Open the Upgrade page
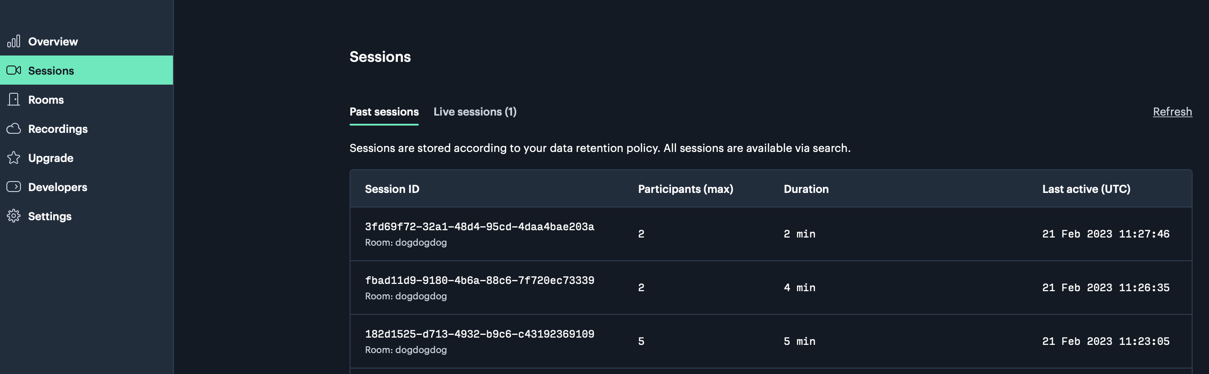This screenshot has height=374, width=1209. [x=86, y=158]
